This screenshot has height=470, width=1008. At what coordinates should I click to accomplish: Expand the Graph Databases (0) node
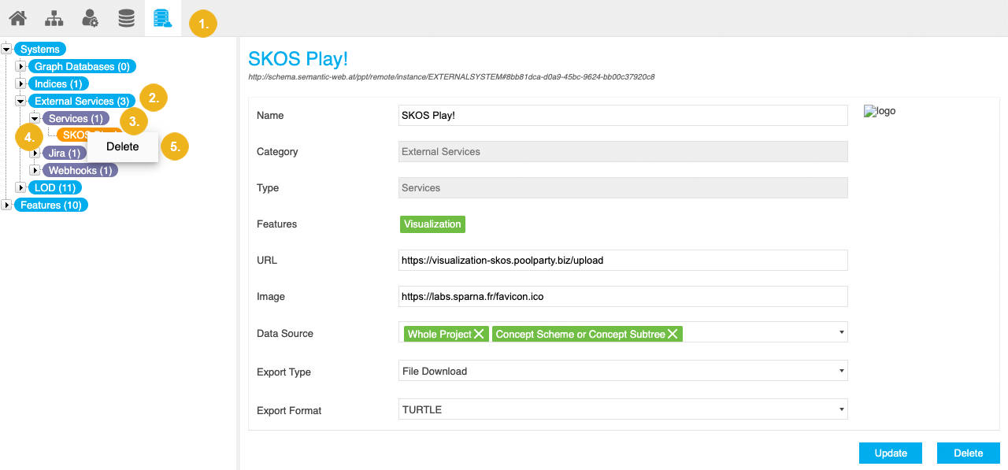click(x=21, y=66)
